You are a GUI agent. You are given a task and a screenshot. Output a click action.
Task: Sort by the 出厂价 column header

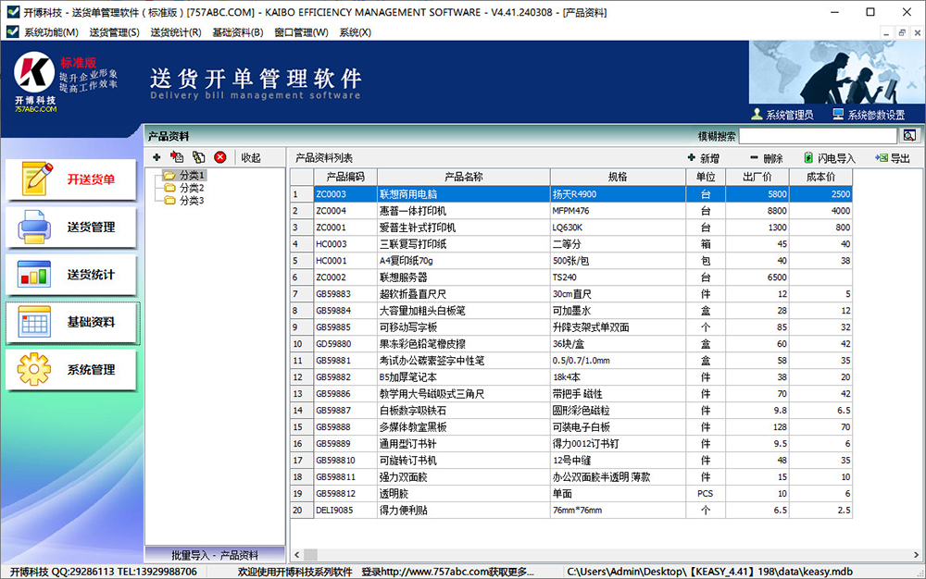click(757, 177)
